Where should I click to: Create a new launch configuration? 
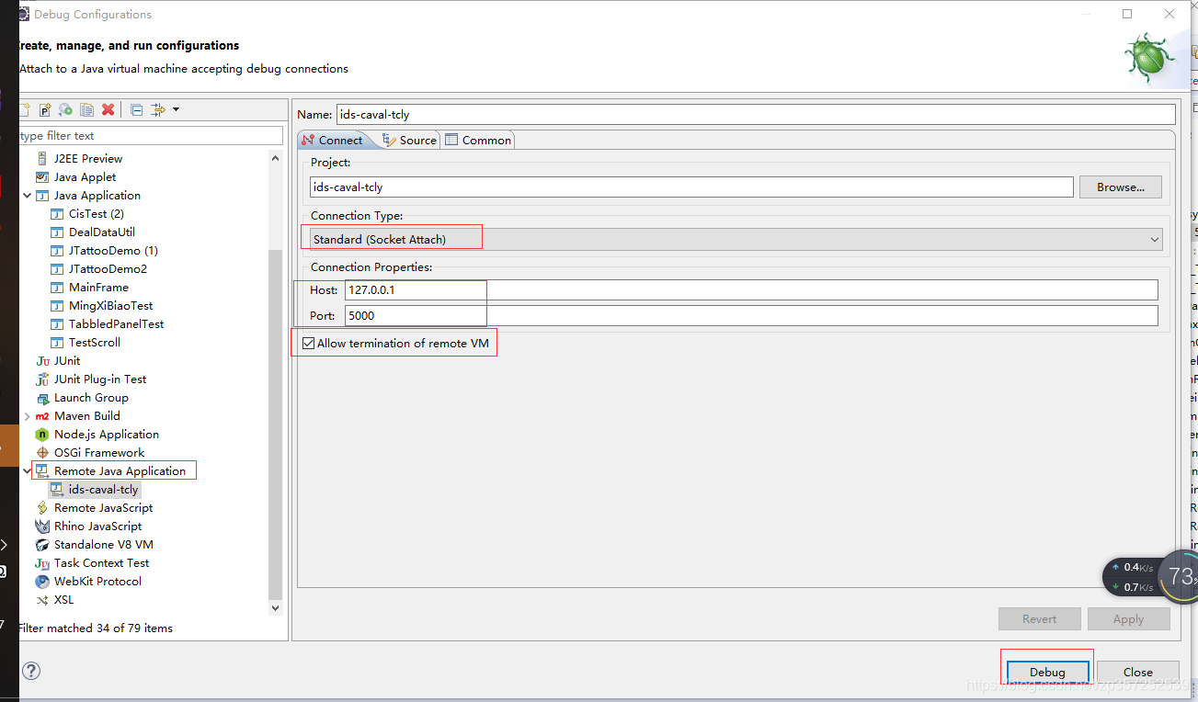tap(22, 108)
